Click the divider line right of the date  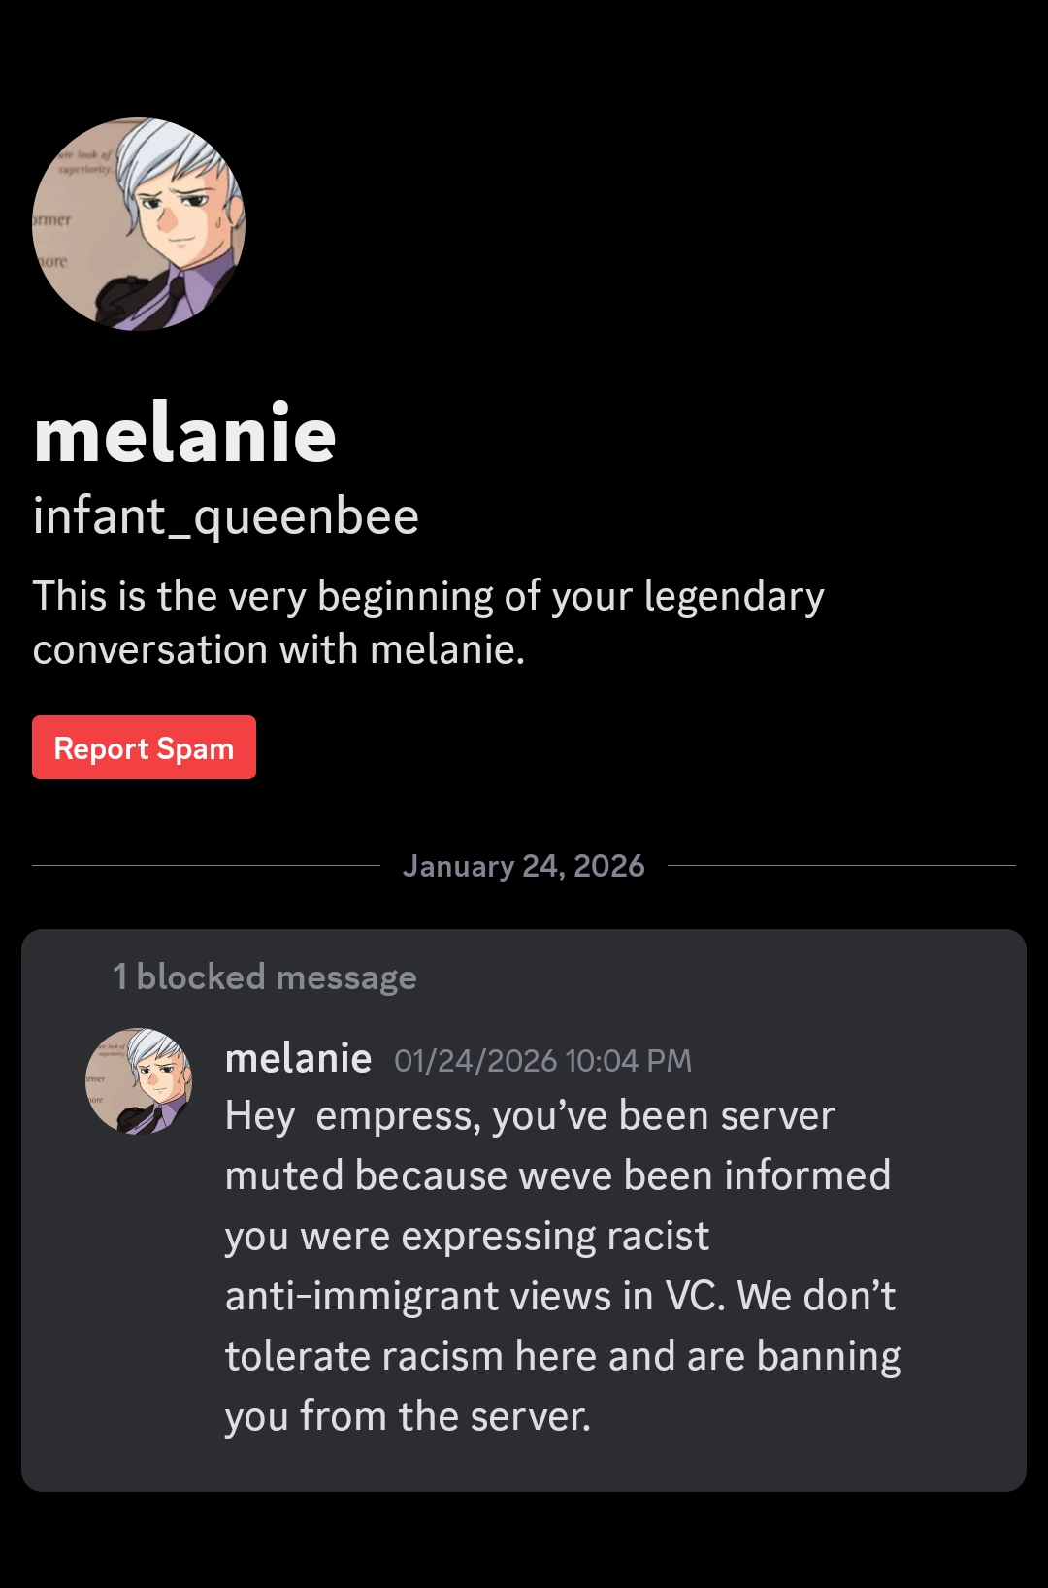tap(840, 865)
